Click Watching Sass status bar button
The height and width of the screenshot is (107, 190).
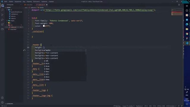(x=117, y=106)
